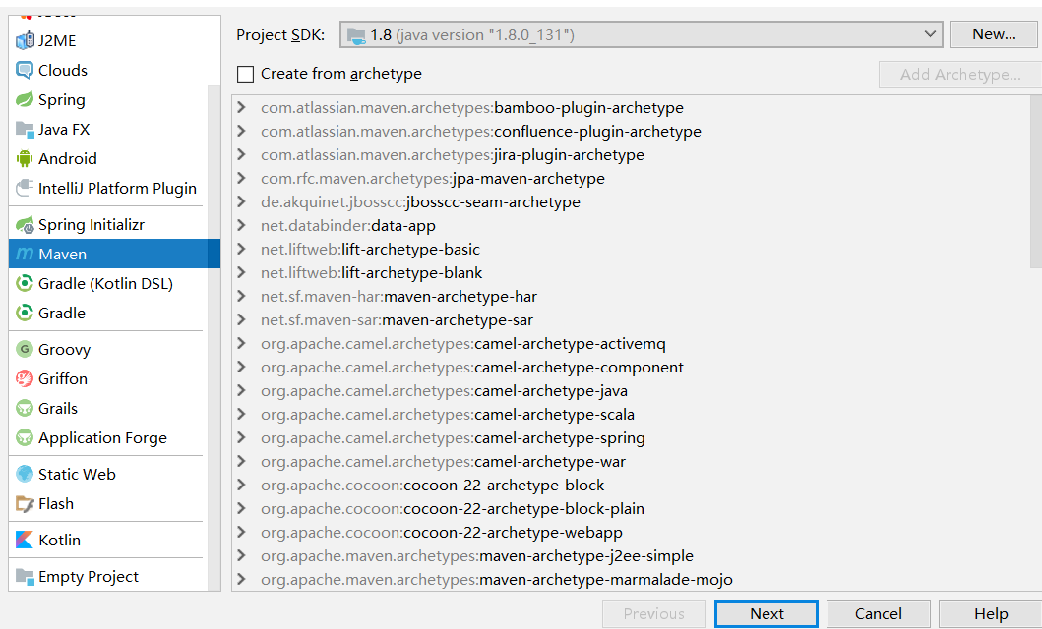This screenshot has width=1042, height=629.
Task: Click the Cancel button
Action: pyautogui.click(x=878, y=613)
